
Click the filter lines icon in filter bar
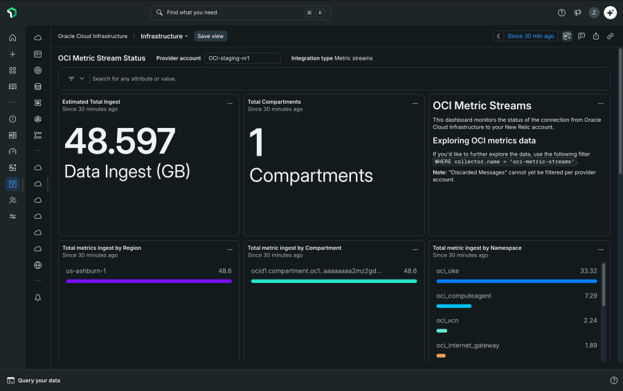point(71,79)
